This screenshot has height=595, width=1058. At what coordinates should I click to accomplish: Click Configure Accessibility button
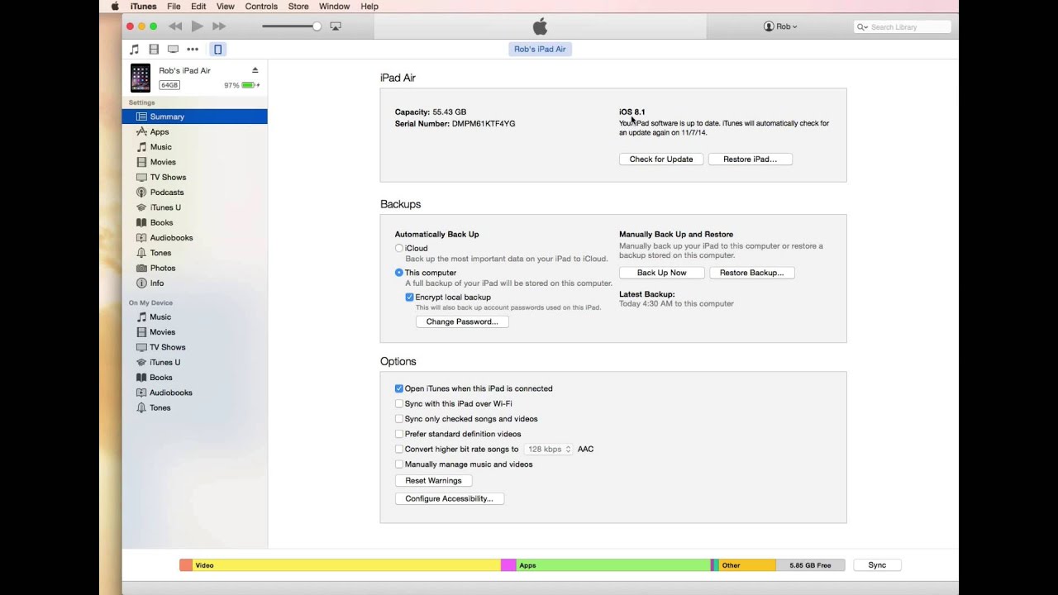coord(450,499)
